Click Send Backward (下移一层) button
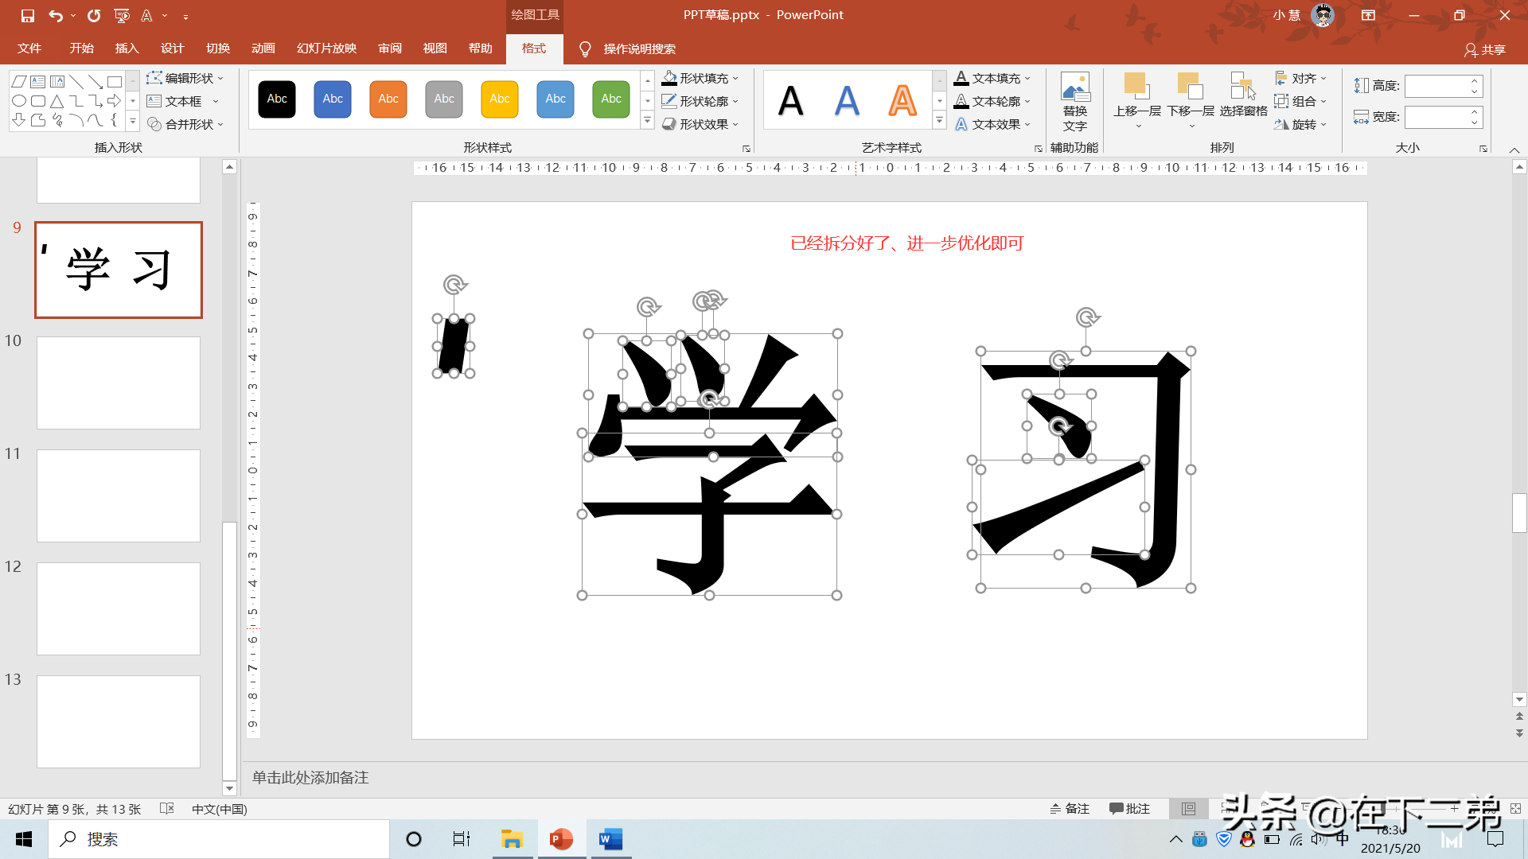 tap(1191, 101)
